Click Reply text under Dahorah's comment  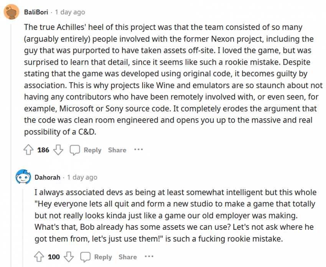(103, 257)
